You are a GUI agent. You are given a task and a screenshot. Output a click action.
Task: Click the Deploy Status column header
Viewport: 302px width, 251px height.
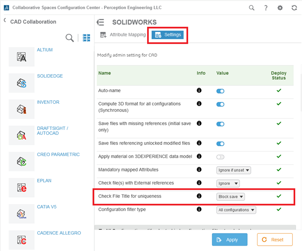tap(279, 76)
